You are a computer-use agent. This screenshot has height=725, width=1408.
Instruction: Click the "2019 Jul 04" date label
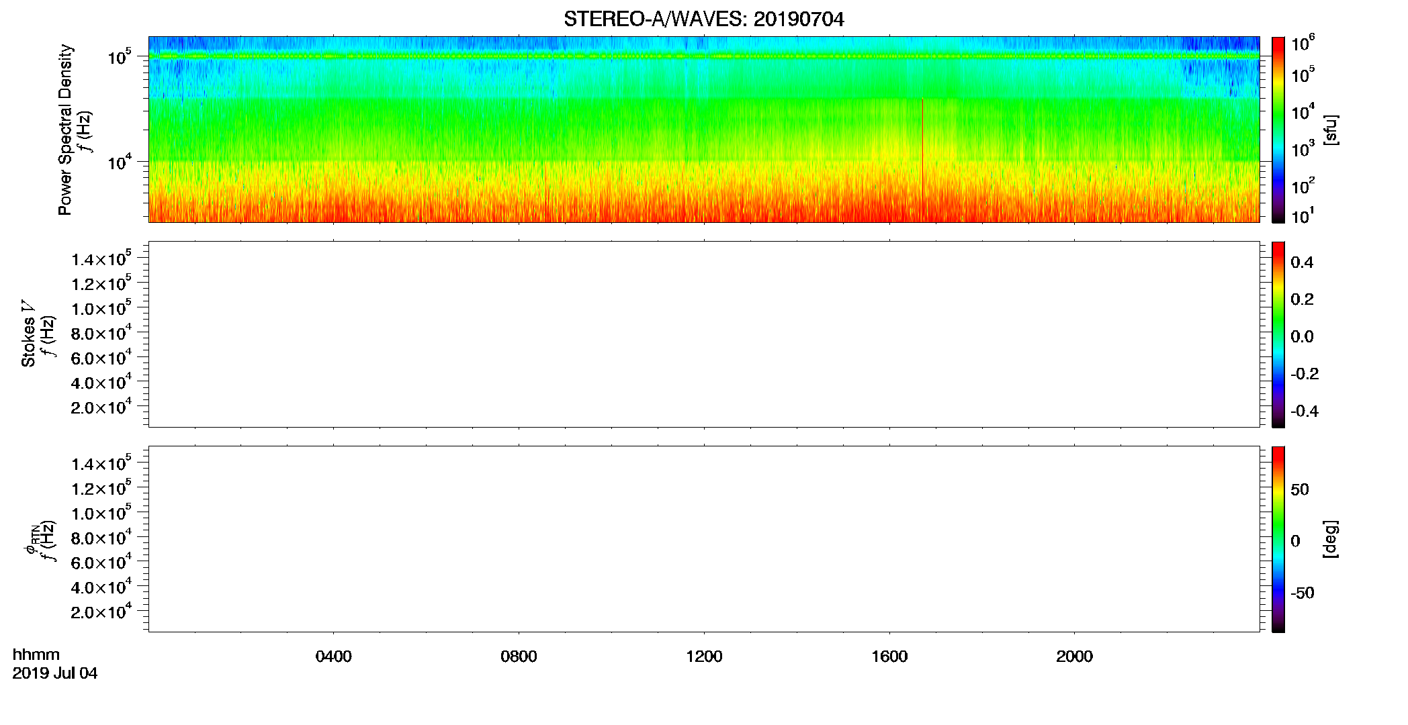point(55,673)
